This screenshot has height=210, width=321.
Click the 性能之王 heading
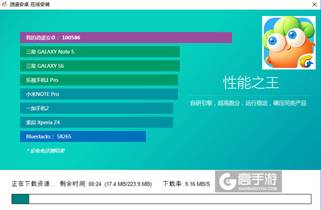pyautogui.click(x=251, y=82)
